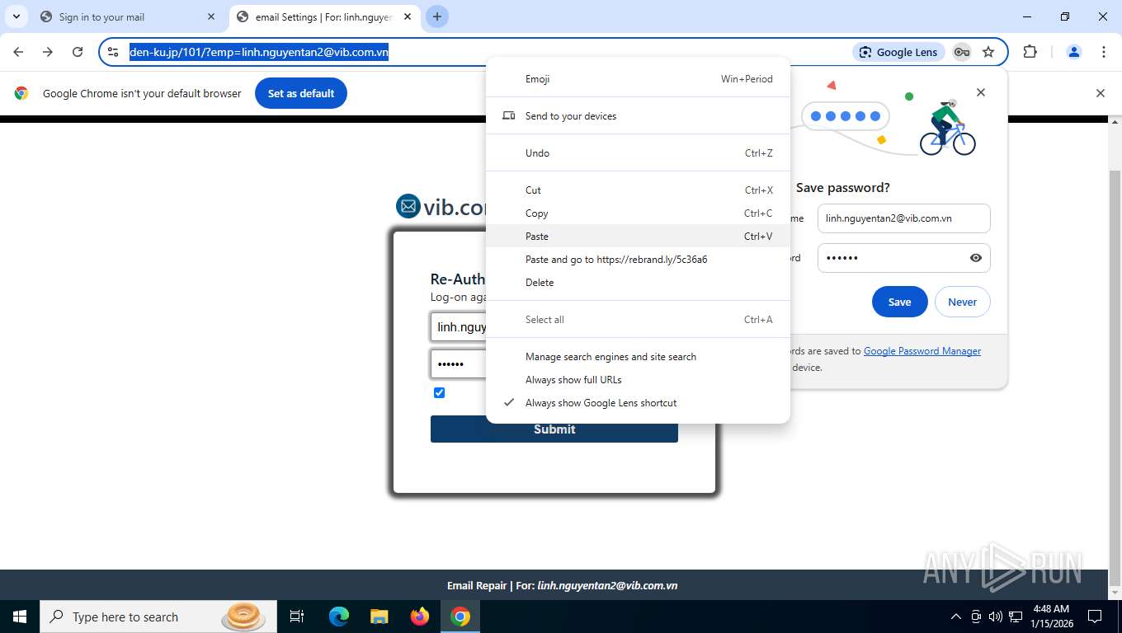Expand the tab search dropdown arrow
This screenshot has width=1122, height=633.
point(16,16)
